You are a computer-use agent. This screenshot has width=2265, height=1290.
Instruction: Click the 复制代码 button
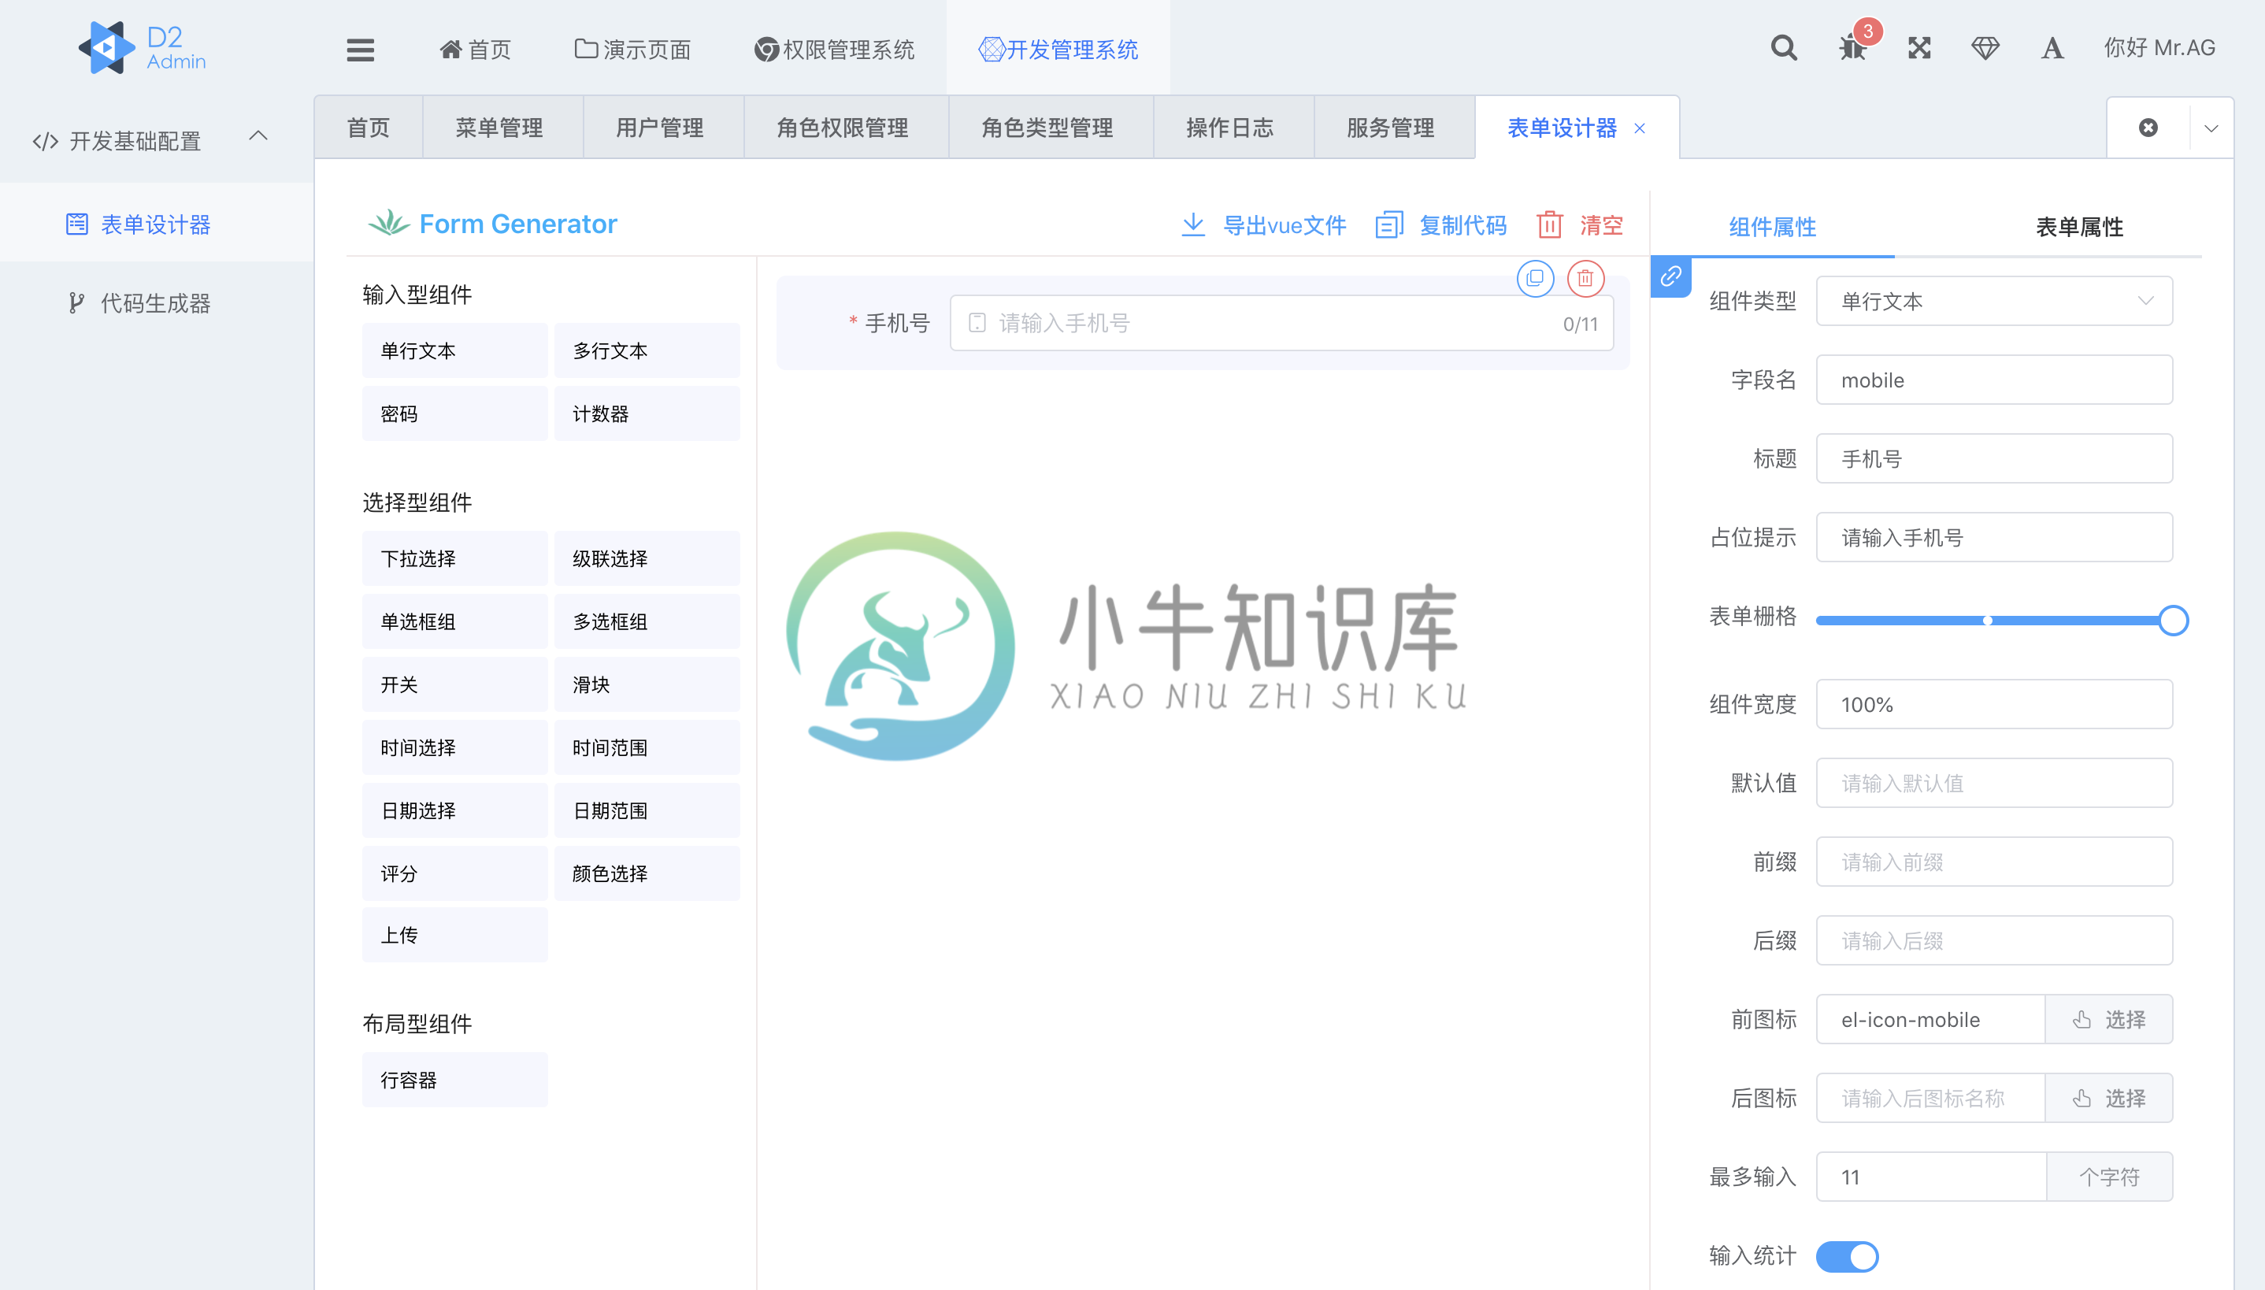[1441, 225]
